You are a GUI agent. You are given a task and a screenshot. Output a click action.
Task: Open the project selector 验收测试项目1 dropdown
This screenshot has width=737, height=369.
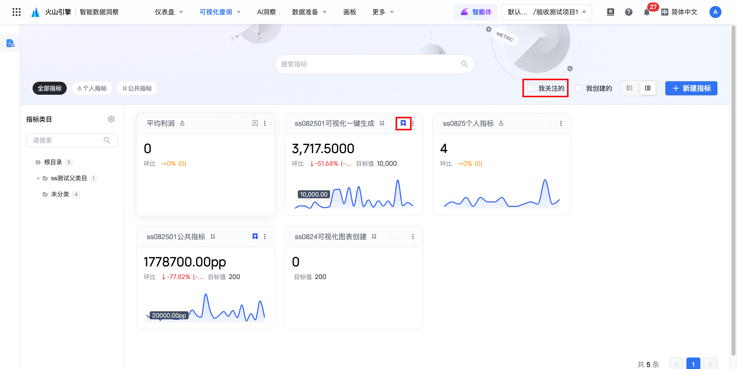pos(546,12)
